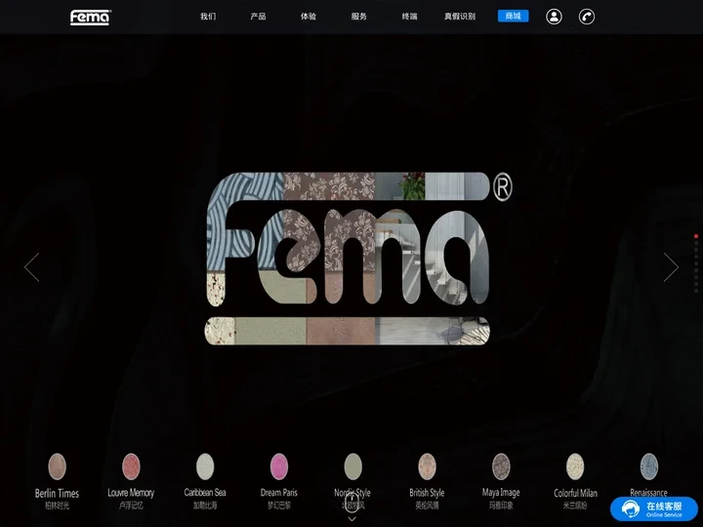Click the down chevron at page bottom
The image size is (703, 527).
pos(352,518)
